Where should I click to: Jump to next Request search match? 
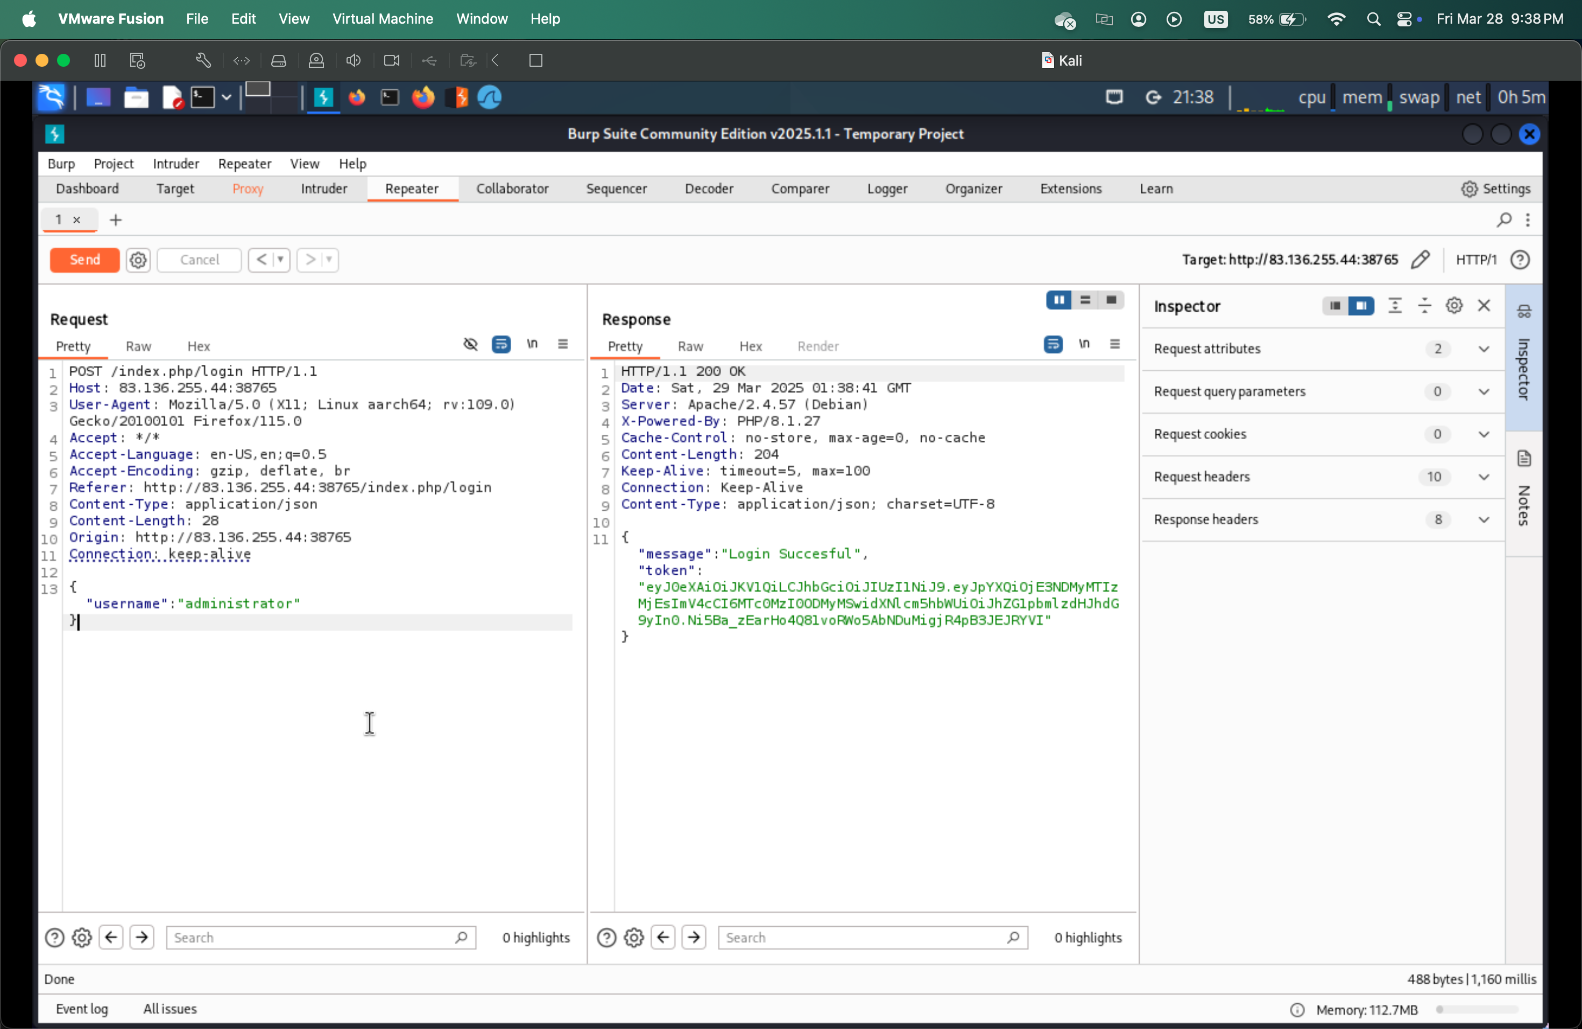pos(142,938)
